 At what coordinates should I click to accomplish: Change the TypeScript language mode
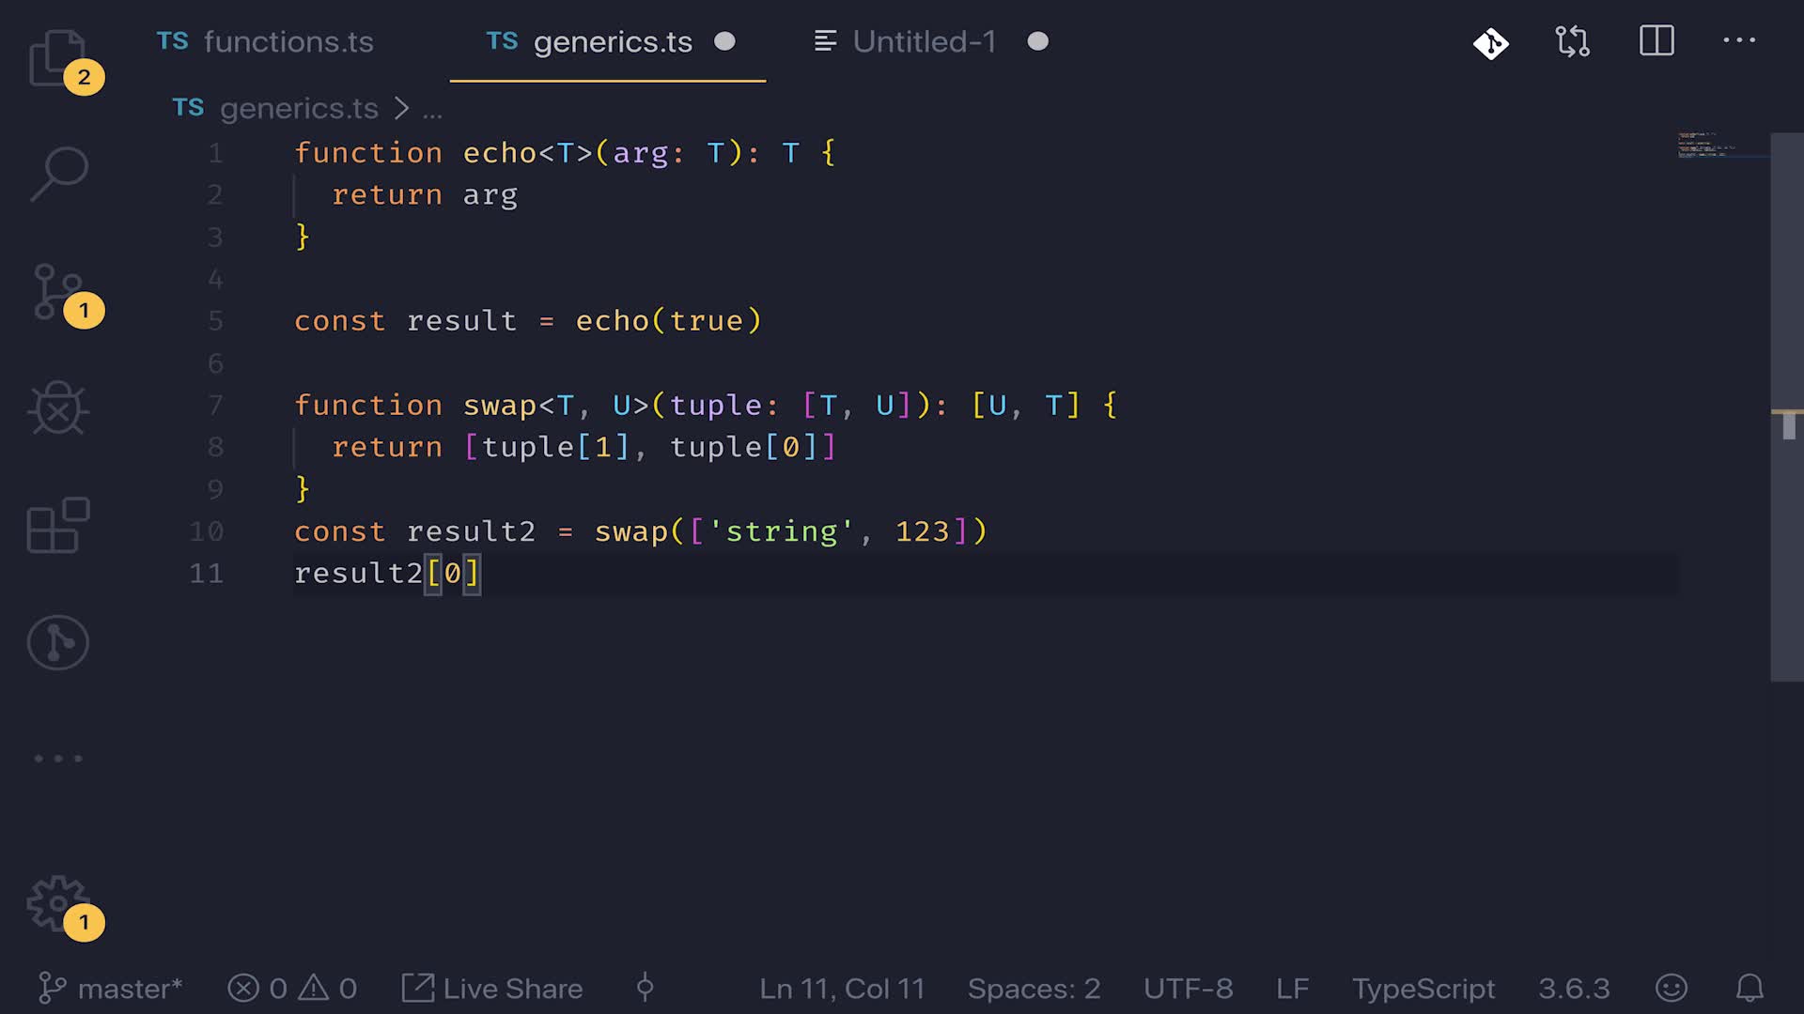(x=1423, y=989)
